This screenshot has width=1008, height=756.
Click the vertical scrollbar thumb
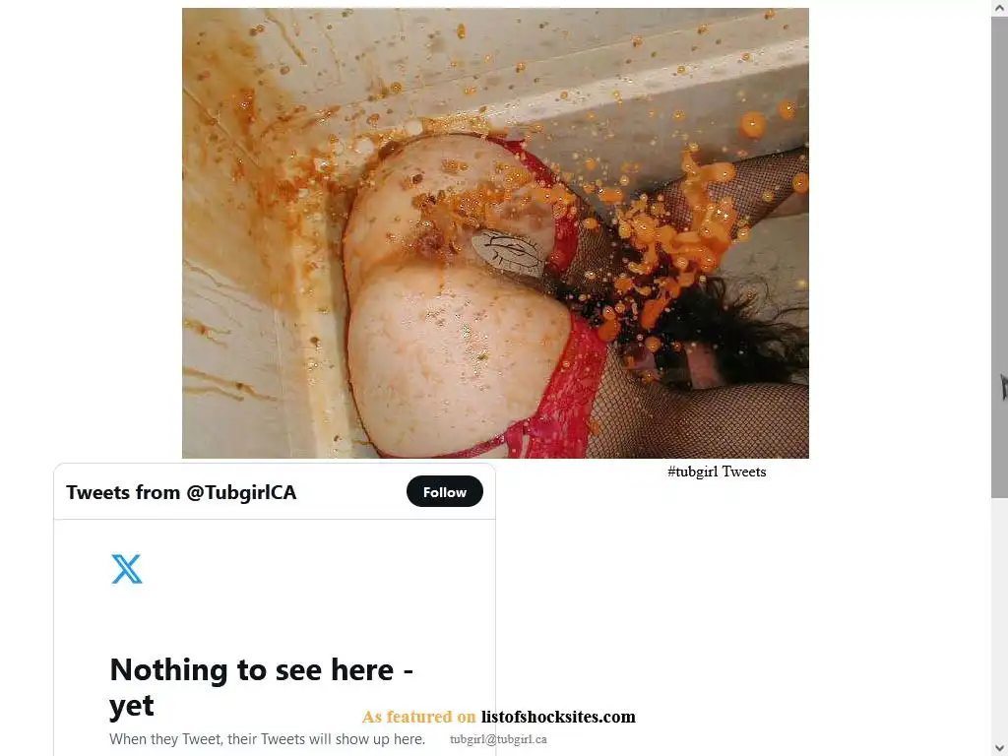1000,257
